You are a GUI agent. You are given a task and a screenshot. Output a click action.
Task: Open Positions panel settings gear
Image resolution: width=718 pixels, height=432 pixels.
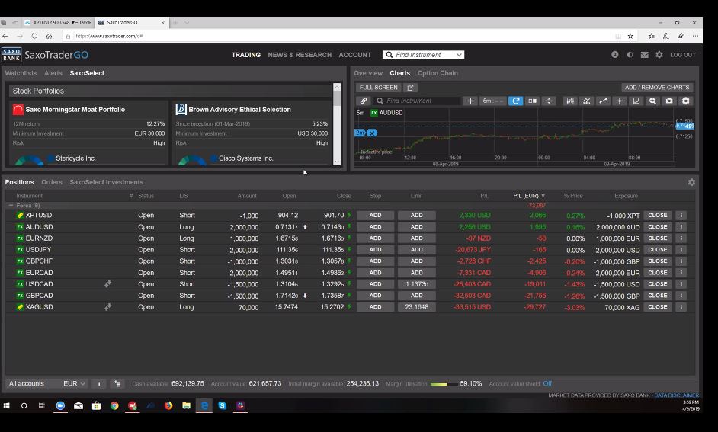coord(691,182)
